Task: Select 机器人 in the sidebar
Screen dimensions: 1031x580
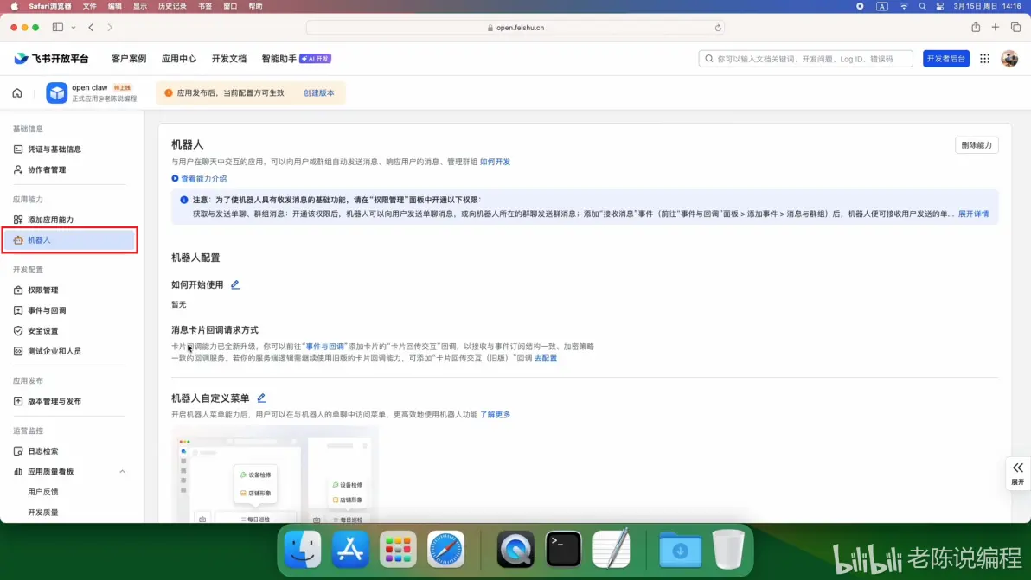Action: click(69, 239)
